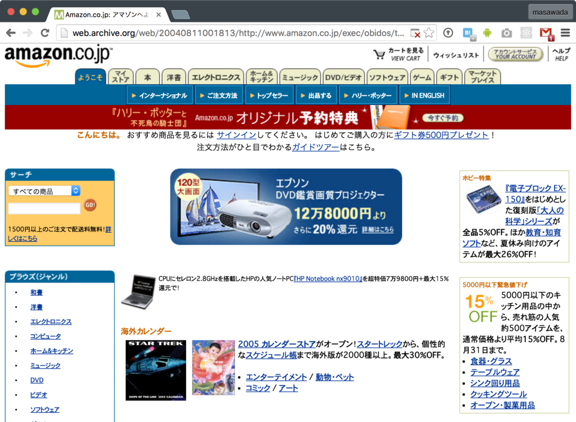The width and height of the screenshot is (576, 422).
Task: Click the HP Notebook nx9010 link
Action: pos(328,279)
